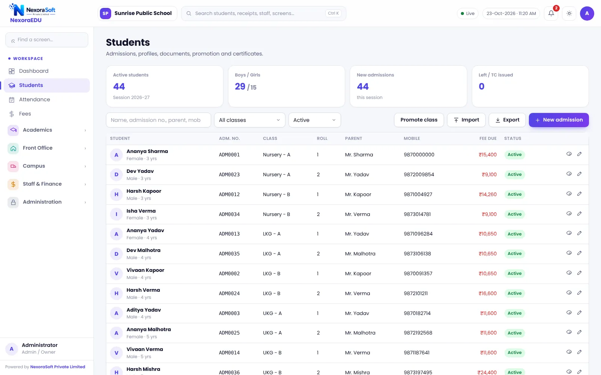This screenshot has width=601, height=375.
Task: Edit Dev Yadav's record pencil icon
Action: pos(580,174)
